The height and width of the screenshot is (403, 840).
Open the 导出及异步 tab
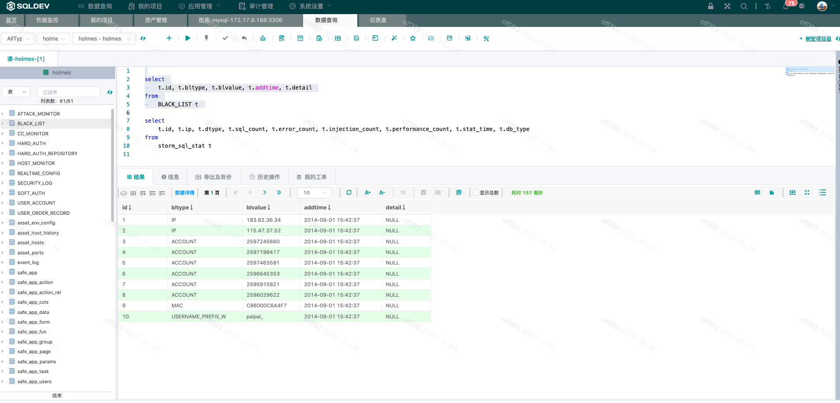click(214, 177)
